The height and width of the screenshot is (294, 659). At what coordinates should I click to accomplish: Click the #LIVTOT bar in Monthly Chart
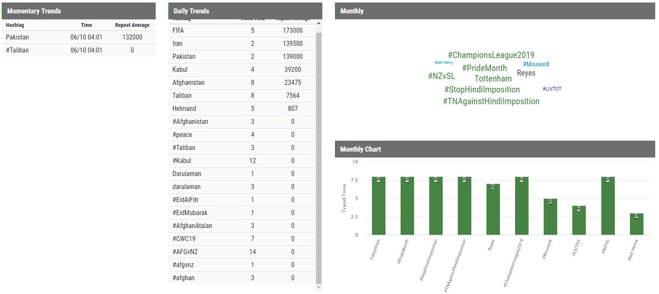pyautogui.click(x=579, y=220)
